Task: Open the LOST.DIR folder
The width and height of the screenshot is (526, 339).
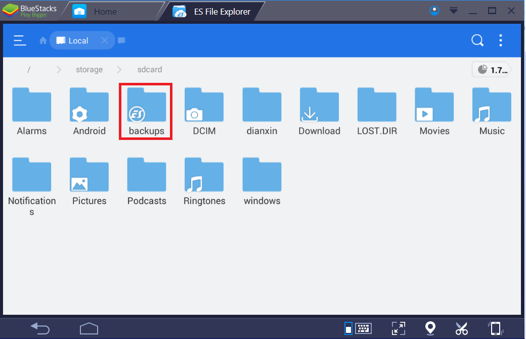Action: tap(377, 112)
